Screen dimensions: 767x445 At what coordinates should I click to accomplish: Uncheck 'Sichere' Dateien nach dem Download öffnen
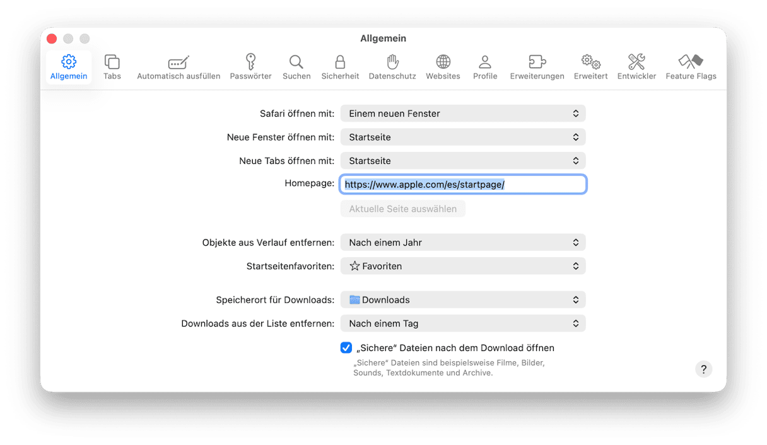tap(346, 347)
